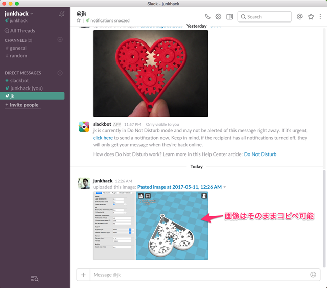The image size is (327, 288).
Task: Open Pasted image at 2017-05-11 link
Action: pos(179,187)
